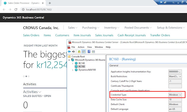The width and height of the screenshot is (187, 112).
Task: Click the Sales Quotes - Open count 0
Action: tap(25, 105)
